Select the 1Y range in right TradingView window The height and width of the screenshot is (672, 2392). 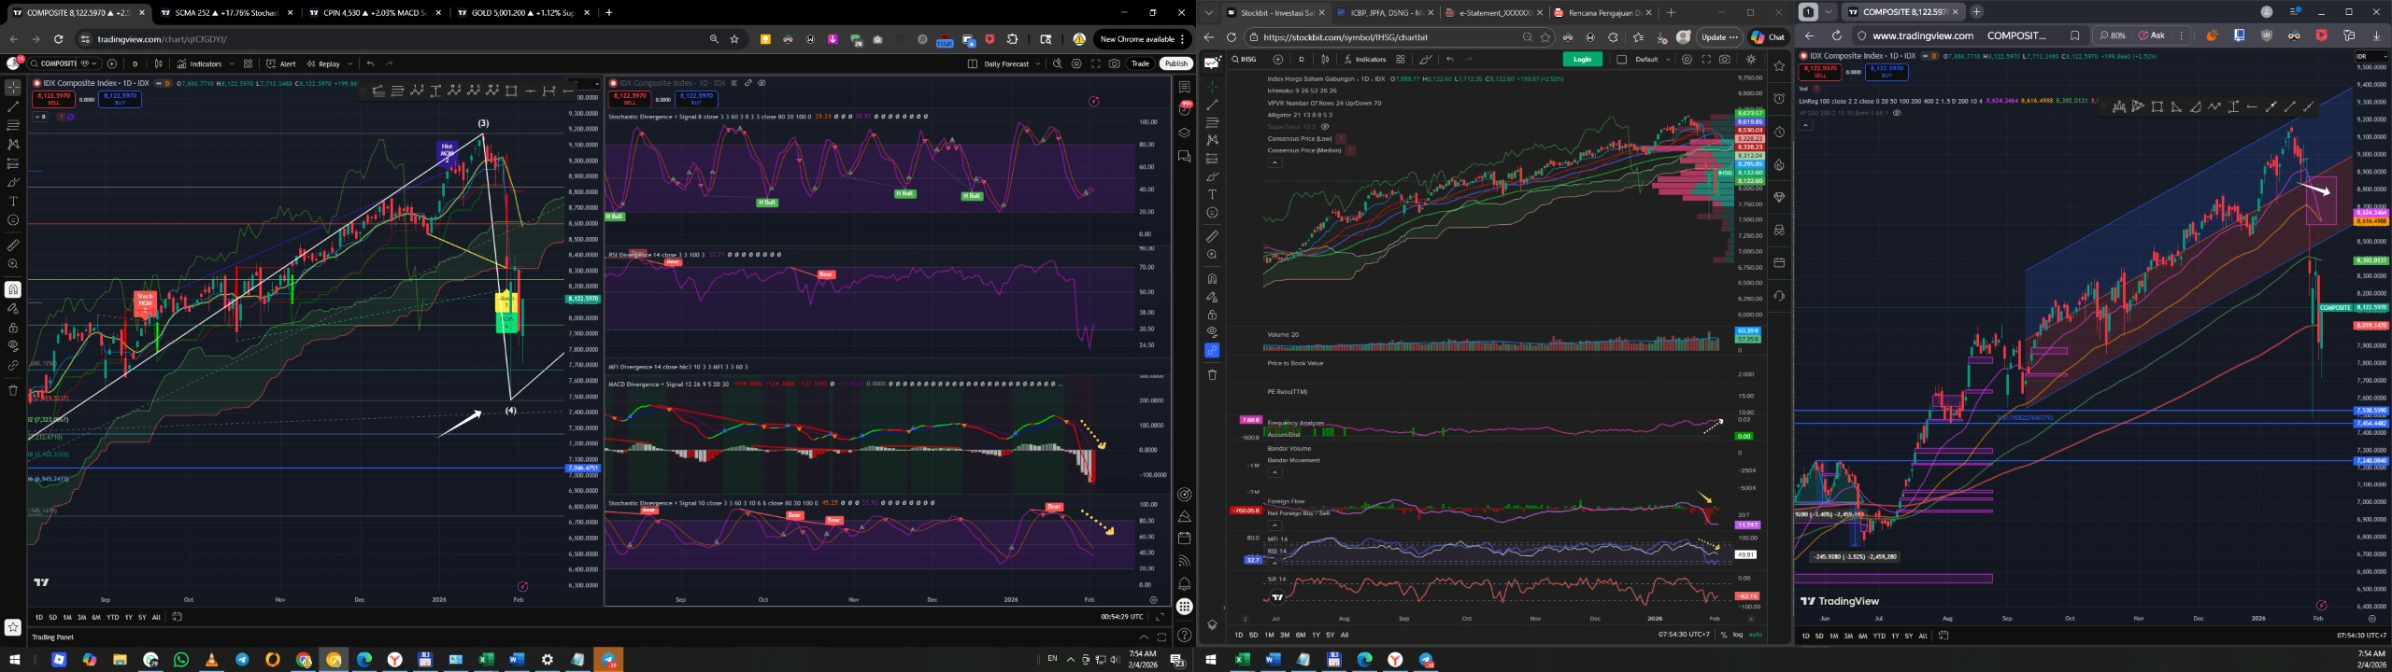pyautogui.click(x=1895, y=636)
